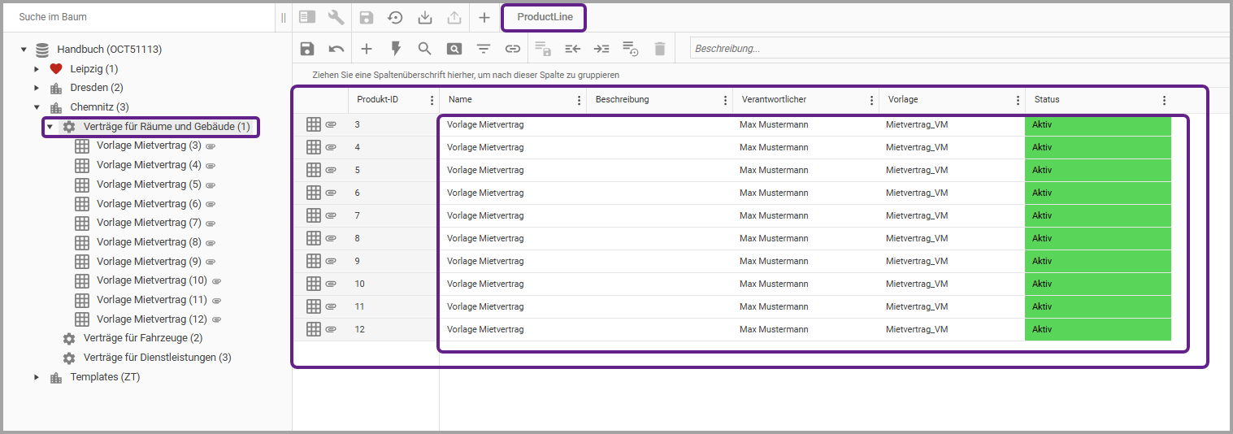Collapse the Chemnitz (3) tree node
The width and height of the screenshot is (1233, 434).
click(37, 107)
